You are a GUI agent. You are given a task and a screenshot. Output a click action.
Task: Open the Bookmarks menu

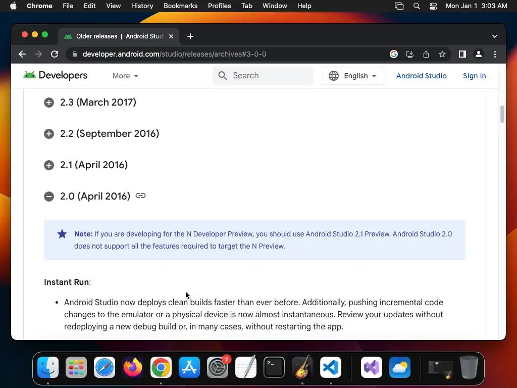point(180,6)
